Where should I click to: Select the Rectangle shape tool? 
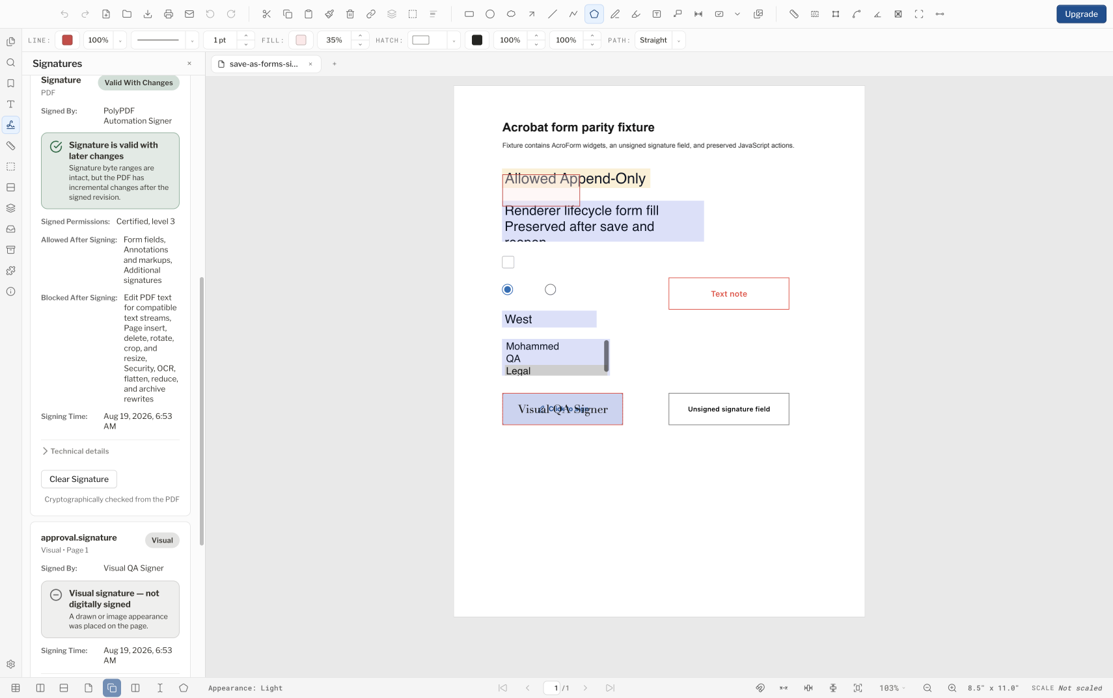pos(469,14)
